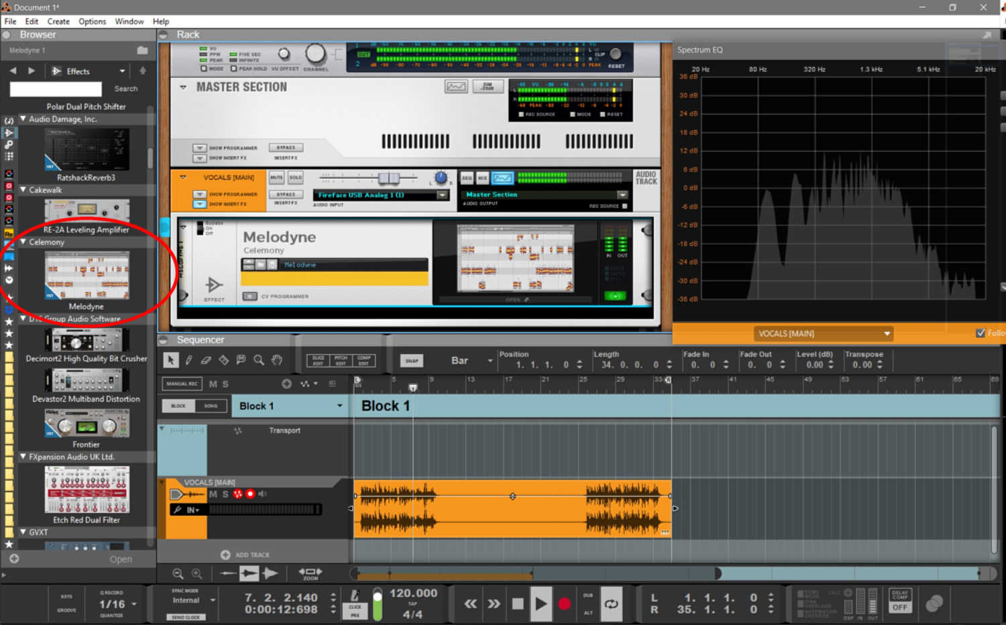This screenshot has width=1006, height=625.
Task: Collapse the Celemony group in Browser
Action: coord(23,242)
